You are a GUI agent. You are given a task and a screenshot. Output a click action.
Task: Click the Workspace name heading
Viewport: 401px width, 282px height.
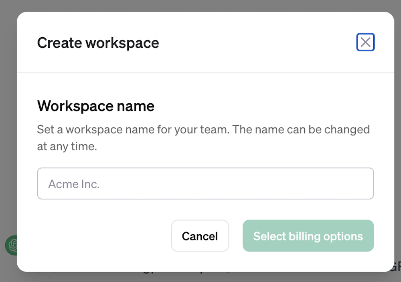click(x=95, y=106)
